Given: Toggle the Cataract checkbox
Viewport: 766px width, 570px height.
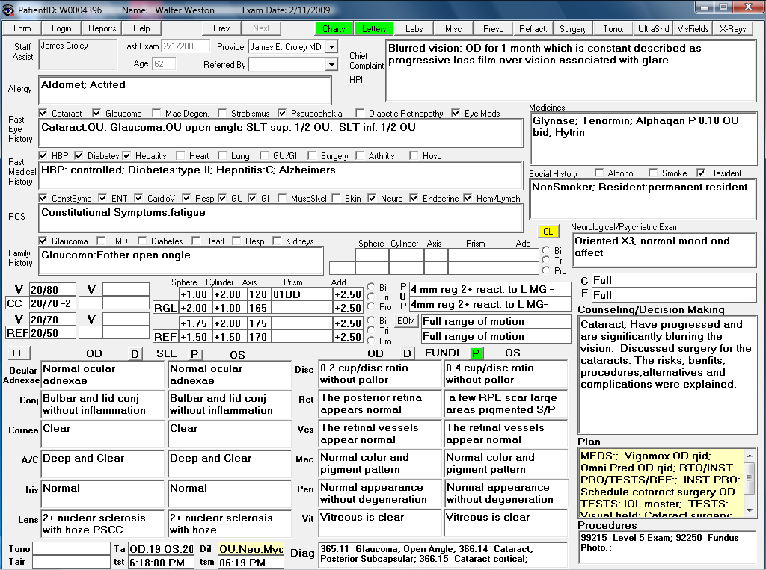Looking at the screenshot, I should (43, 114).
